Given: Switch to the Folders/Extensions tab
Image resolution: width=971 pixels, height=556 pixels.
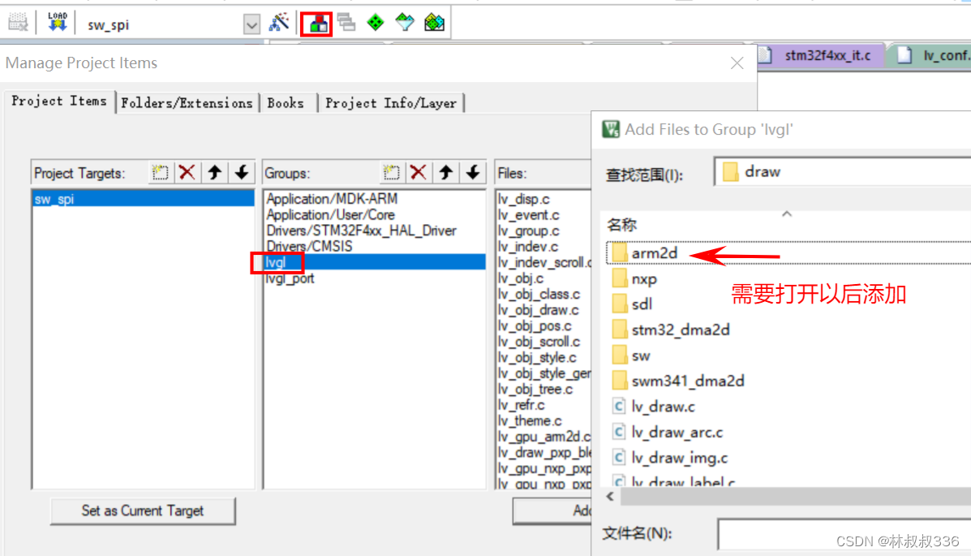Looking at the screenshot, I should point(187,103).
